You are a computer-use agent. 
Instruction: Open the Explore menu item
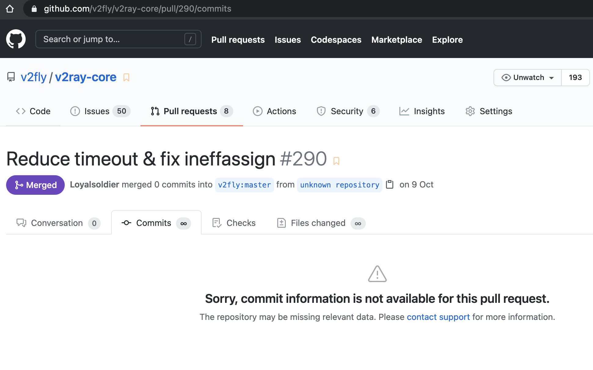447,40
